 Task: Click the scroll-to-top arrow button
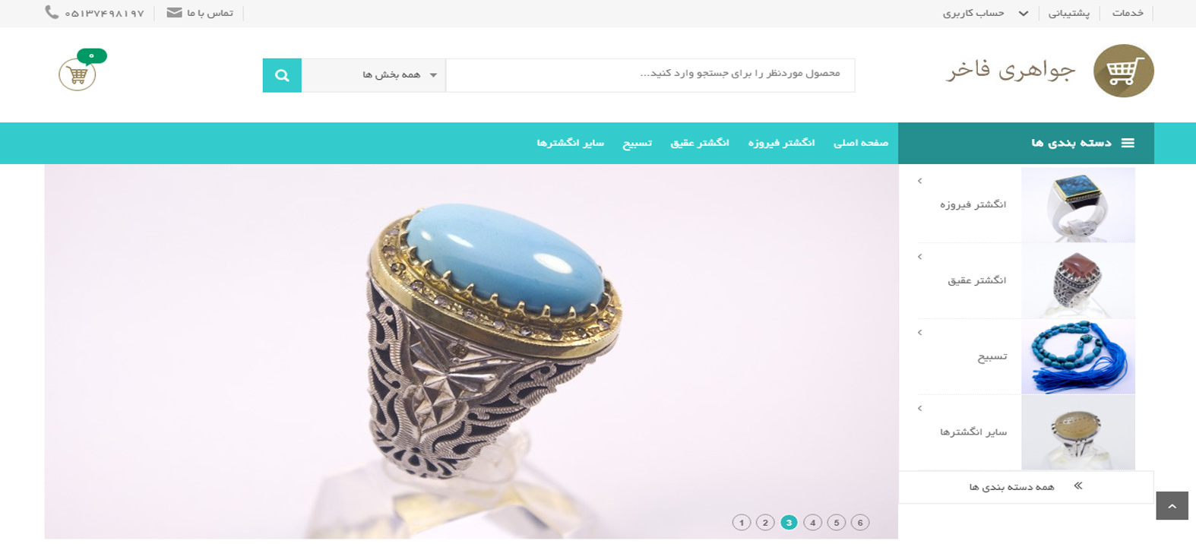tap(1172, 506)
